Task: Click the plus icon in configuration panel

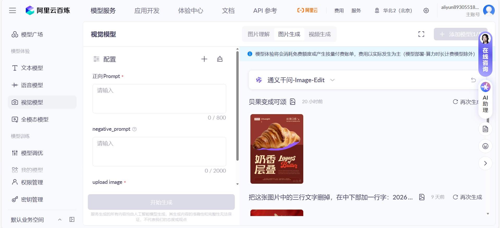Action: [204, 59]
